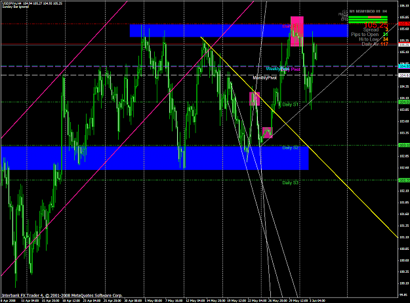Click the USDJPYm,H4 chart title text
This screenshot has height=303, width=410.
pos(10,3)
